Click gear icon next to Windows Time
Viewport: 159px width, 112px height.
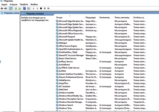57,108
